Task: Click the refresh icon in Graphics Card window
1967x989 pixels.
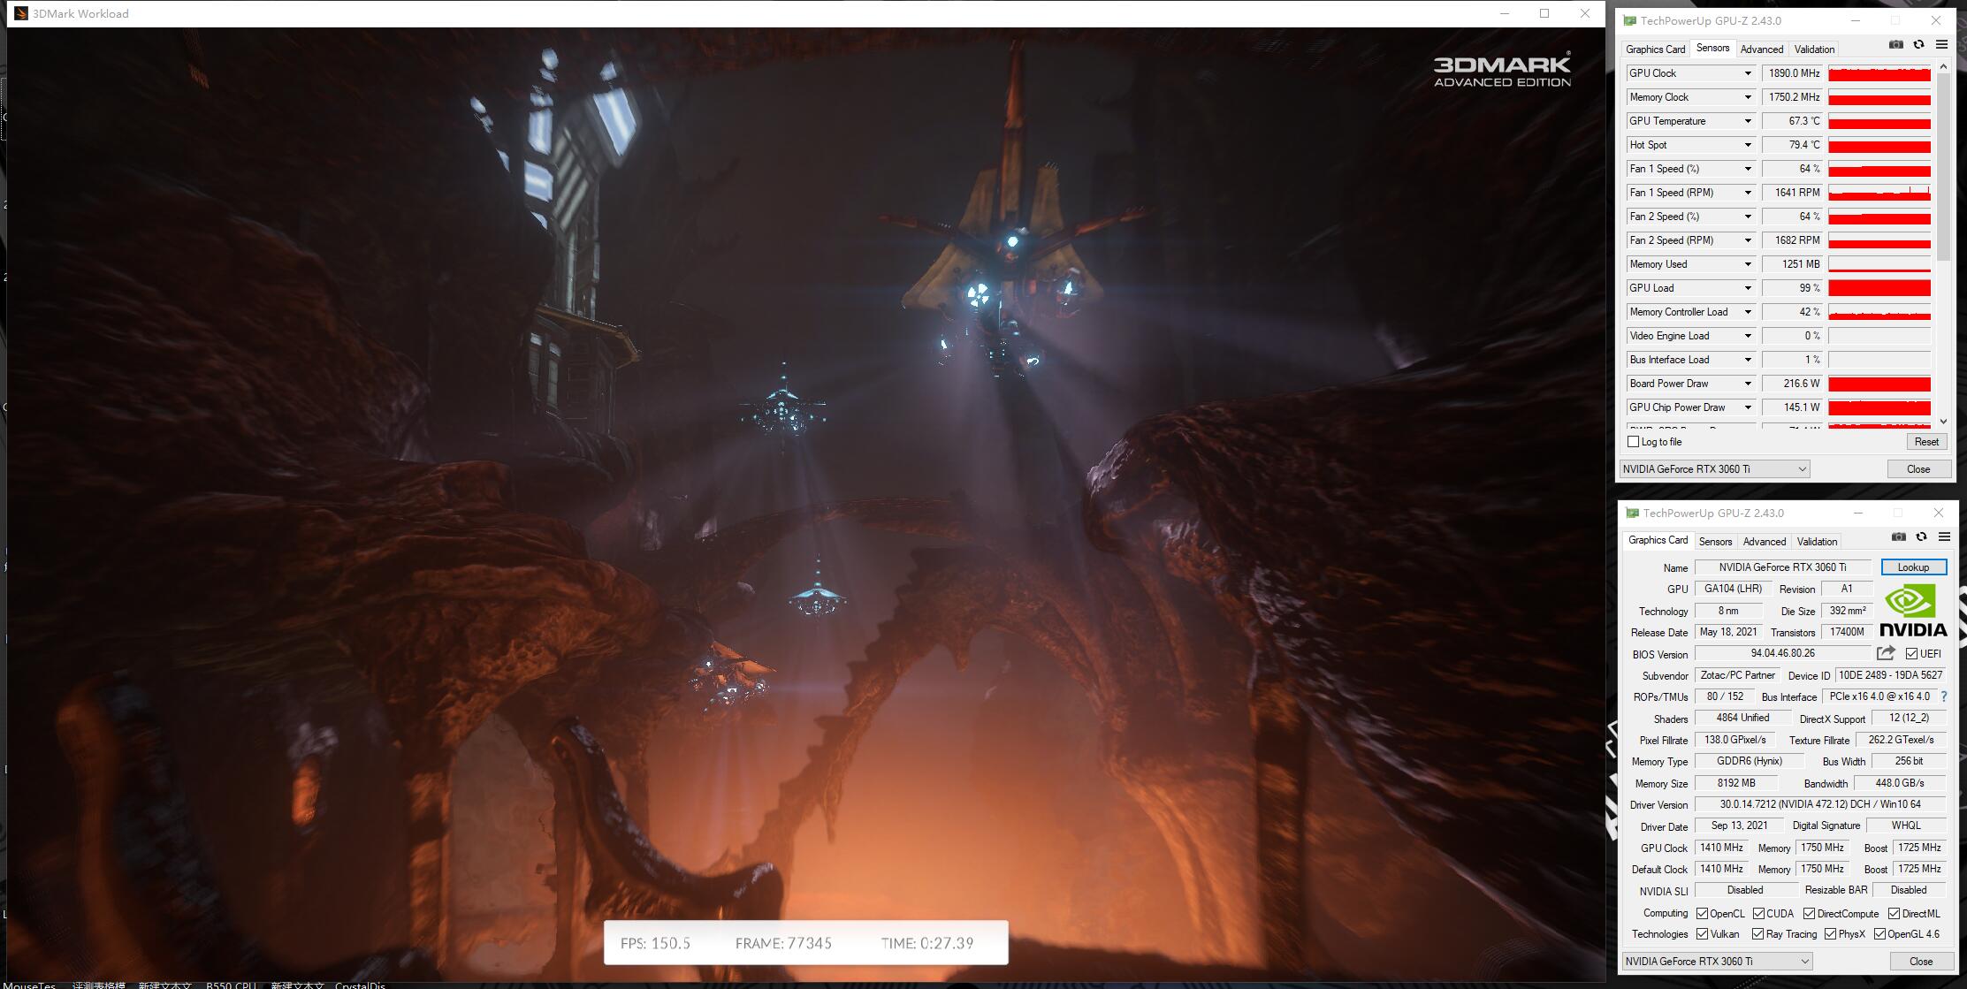Action: tap(1921, 537)
